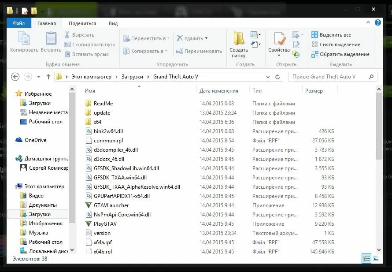
Task: Sort by Размер column header
Action: 314,91
